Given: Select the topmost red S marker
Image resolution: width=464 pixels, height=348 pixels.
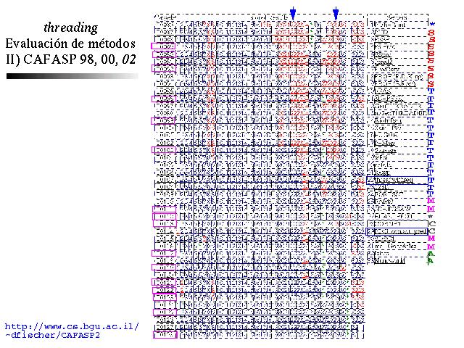Looking at the screenshot, I should (431, 33).
